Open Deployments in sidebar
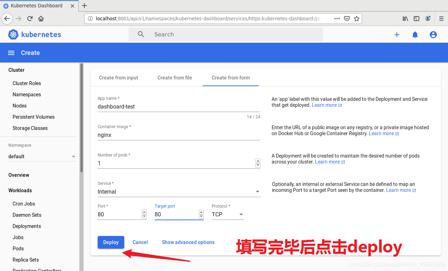448x271 pixels. click(x=27, y=226)
